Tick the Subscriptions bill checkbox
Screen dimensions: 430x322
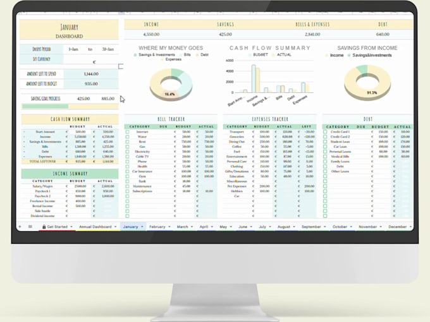128,191
